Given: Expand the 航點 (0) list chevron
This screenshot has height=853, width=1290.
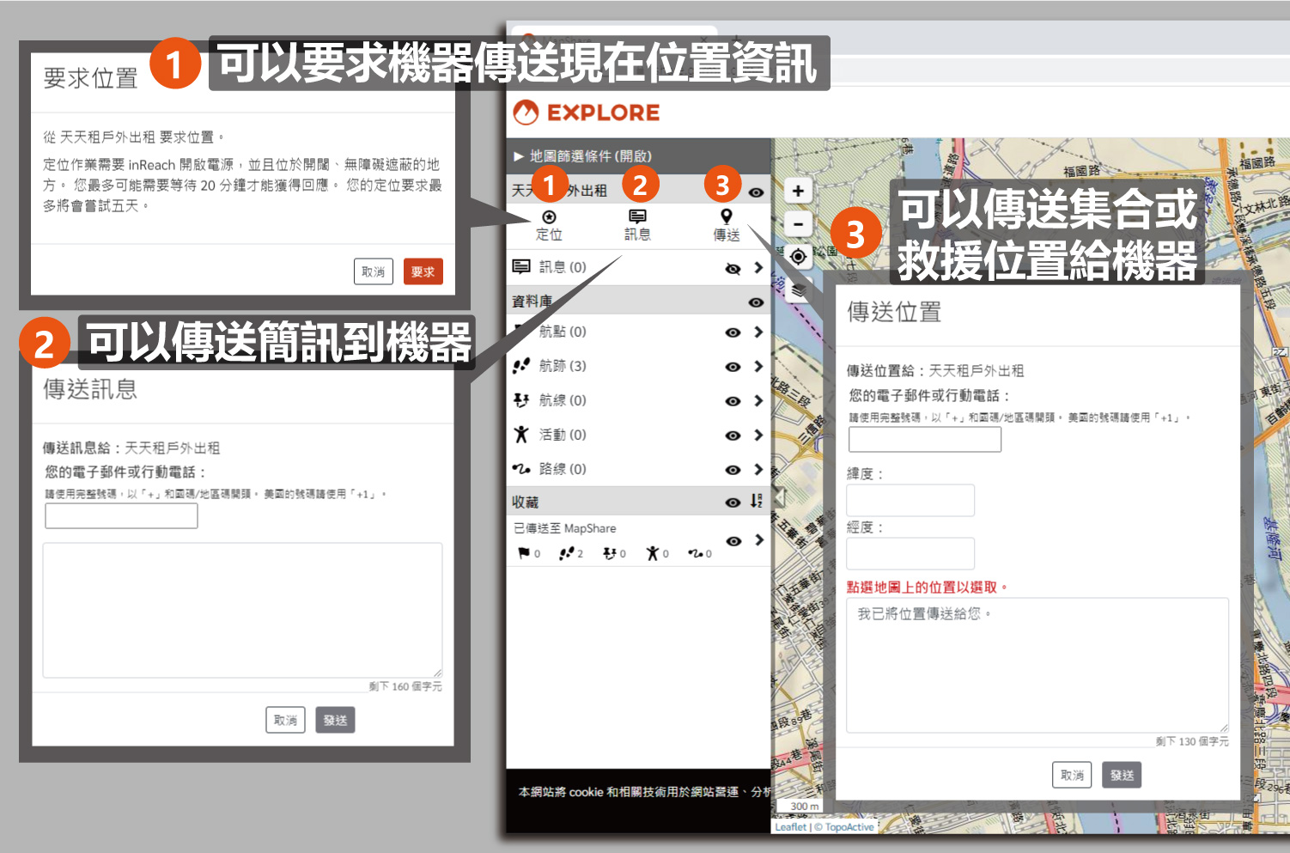Looking at the screenshot, I should point(758,332).
